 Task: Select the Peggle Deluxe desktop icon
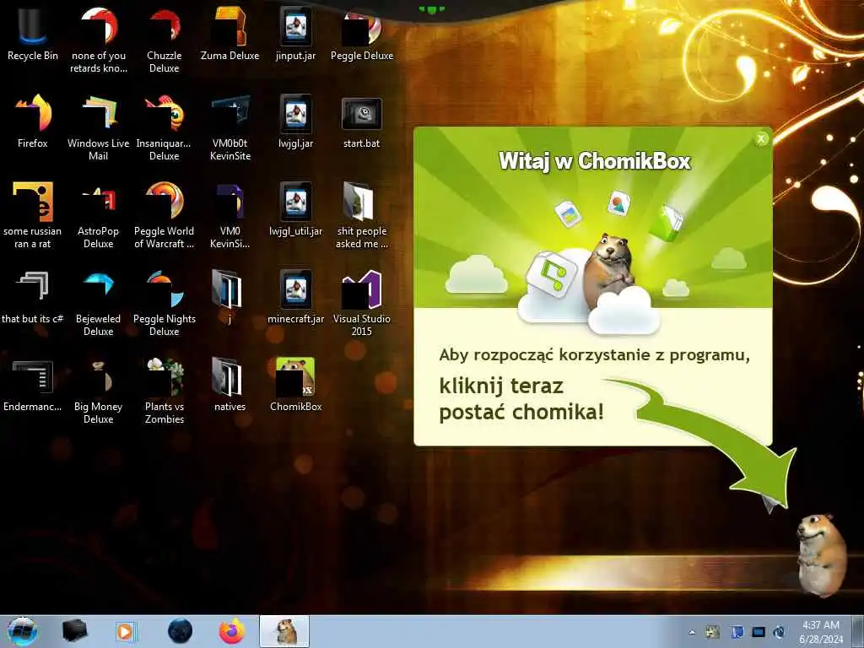(x=362, y=34)
